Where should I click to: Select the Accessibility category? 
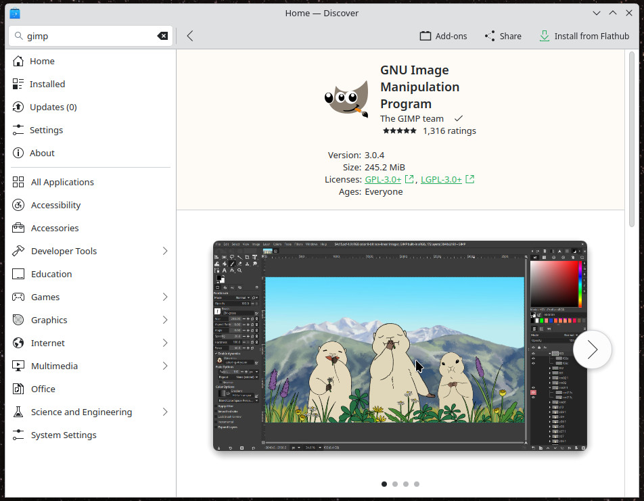click(x=91, y=205)
